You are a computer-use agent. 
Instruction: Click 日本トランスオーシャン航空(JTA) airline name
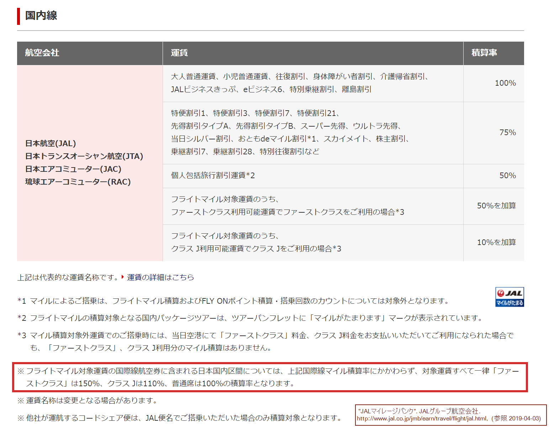[84, 156]
